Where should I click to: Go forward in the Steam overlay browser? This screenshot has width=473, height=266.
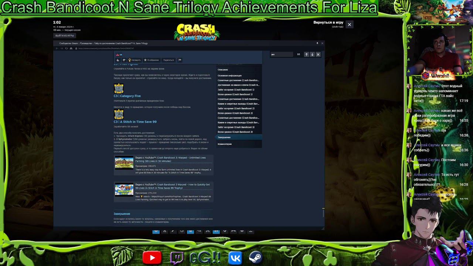point(61,48)
